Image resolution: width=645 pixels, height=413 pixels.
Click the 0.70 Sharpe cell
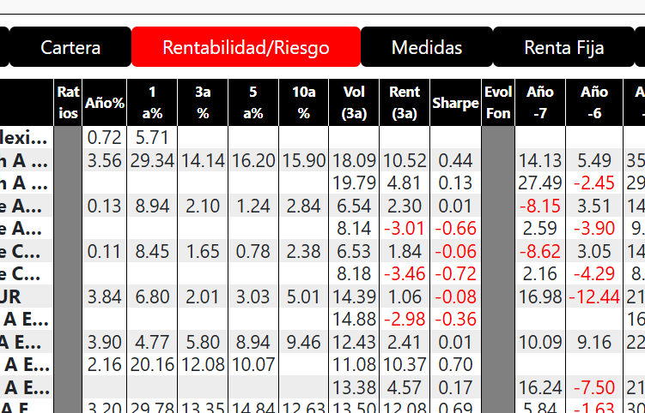455,364
